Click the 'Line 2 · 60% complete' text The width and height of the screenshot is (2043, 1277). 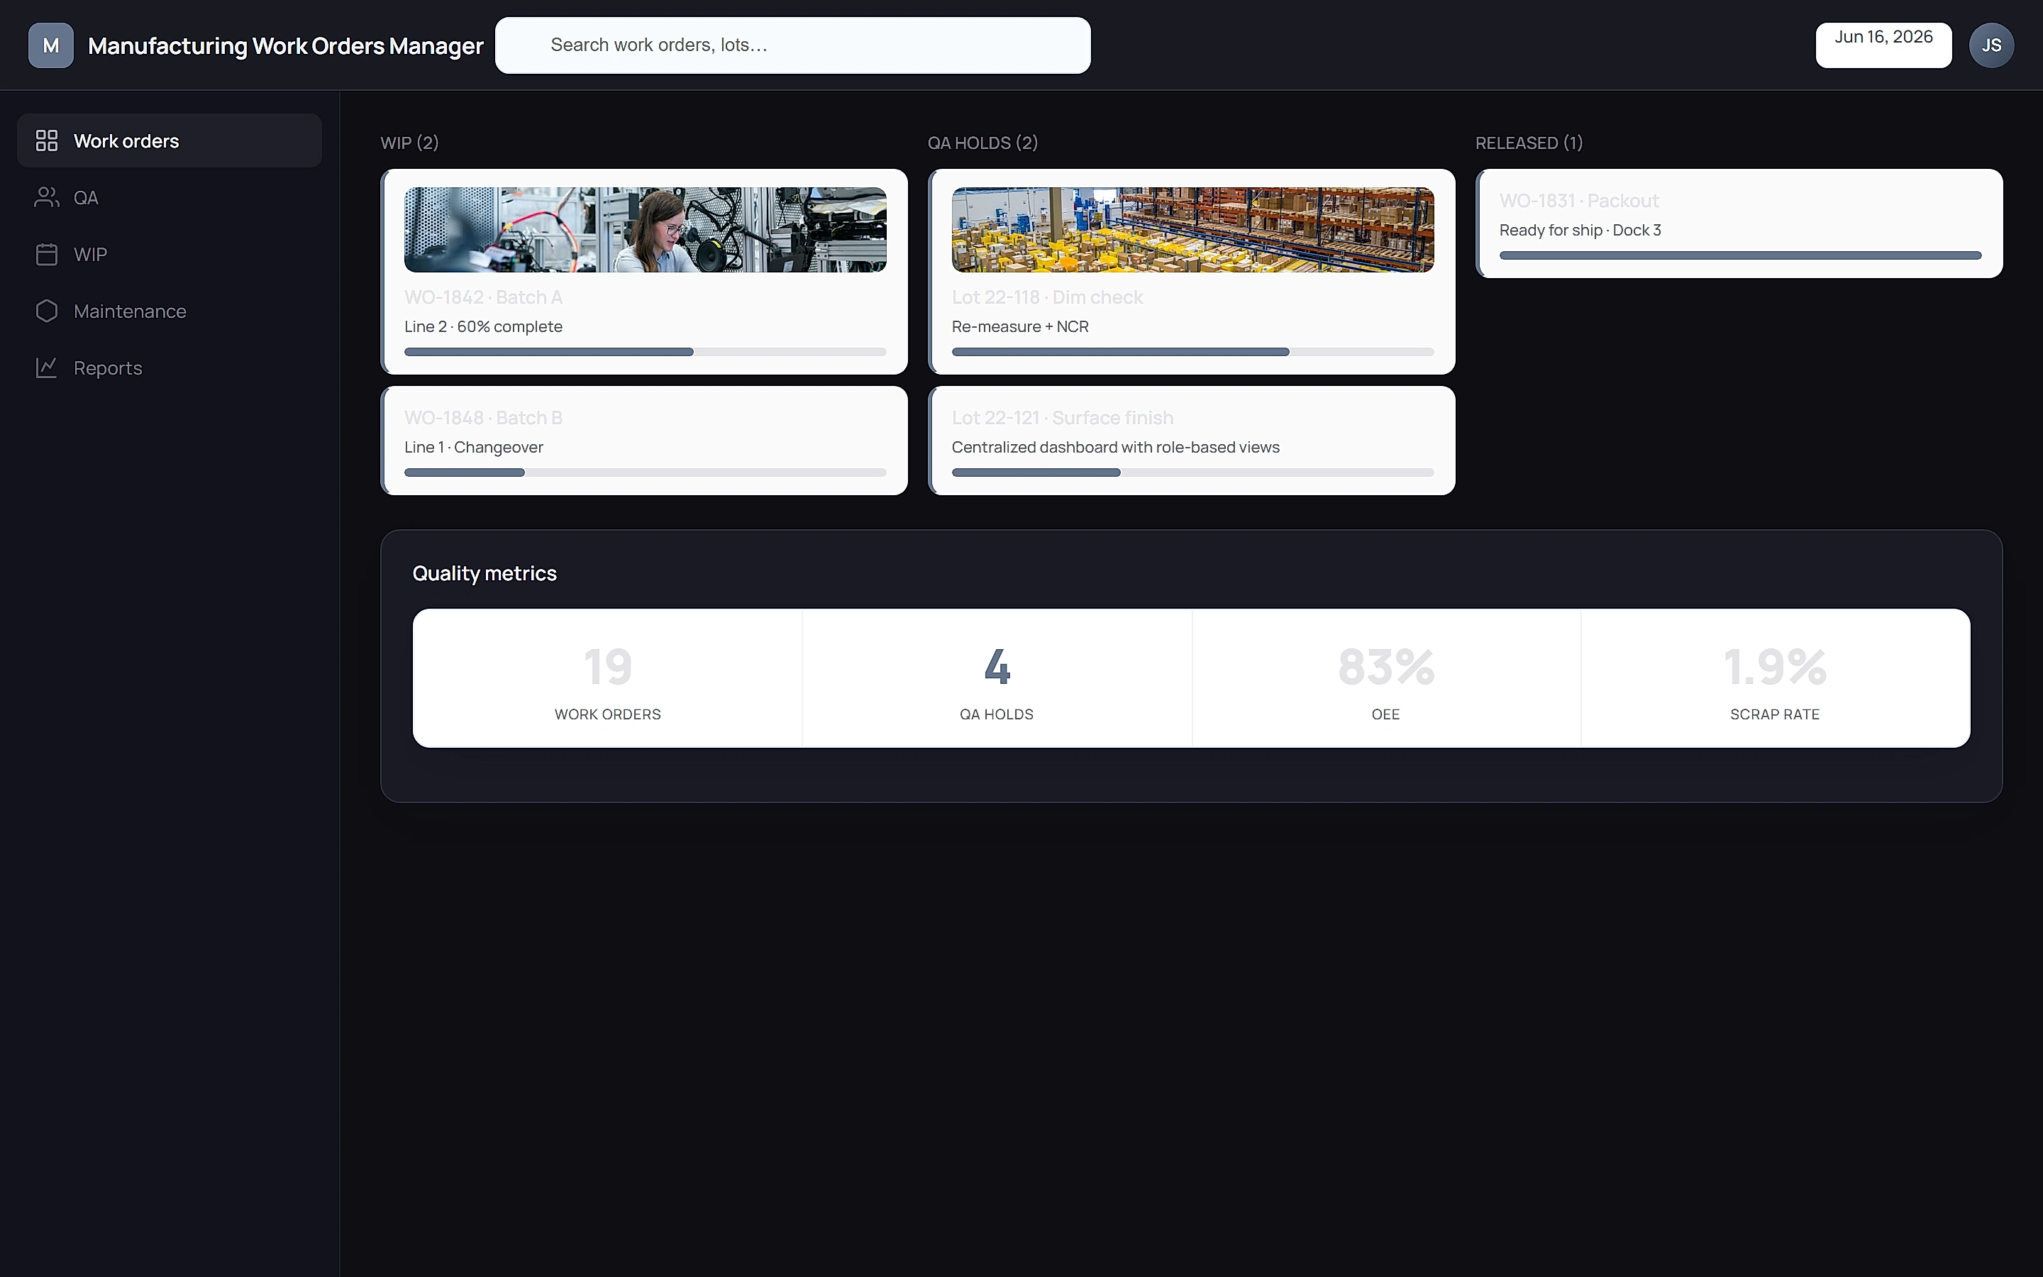pos(483,326)
